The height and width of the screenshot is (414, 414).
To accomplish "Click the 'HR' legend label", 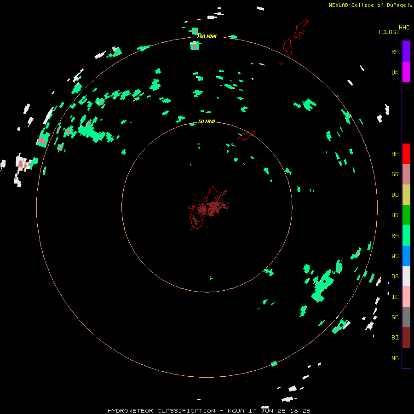I will tap(395, 215).
